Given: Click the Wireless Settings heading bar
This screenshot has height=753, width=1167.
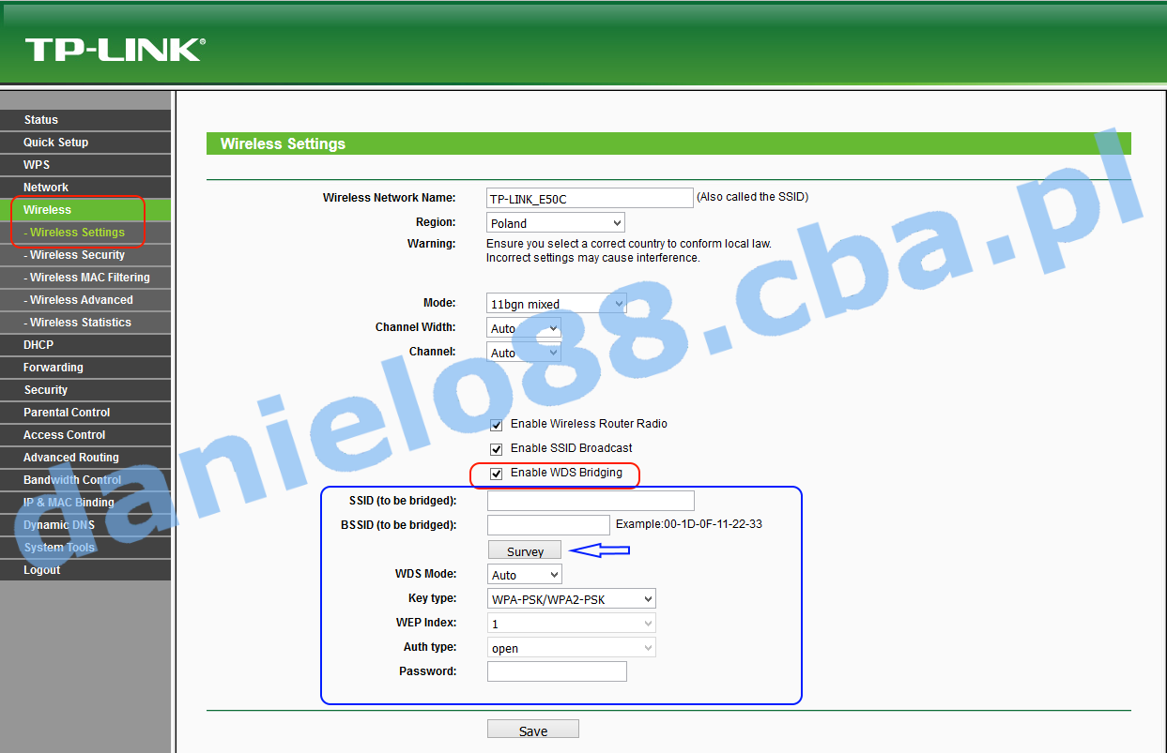Looking at the screenshot, I should coord(668,143).
